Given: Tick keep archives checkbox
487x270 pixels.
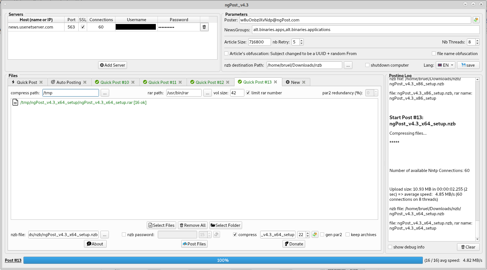Looking at the screenshot, I should click(348, 234).
